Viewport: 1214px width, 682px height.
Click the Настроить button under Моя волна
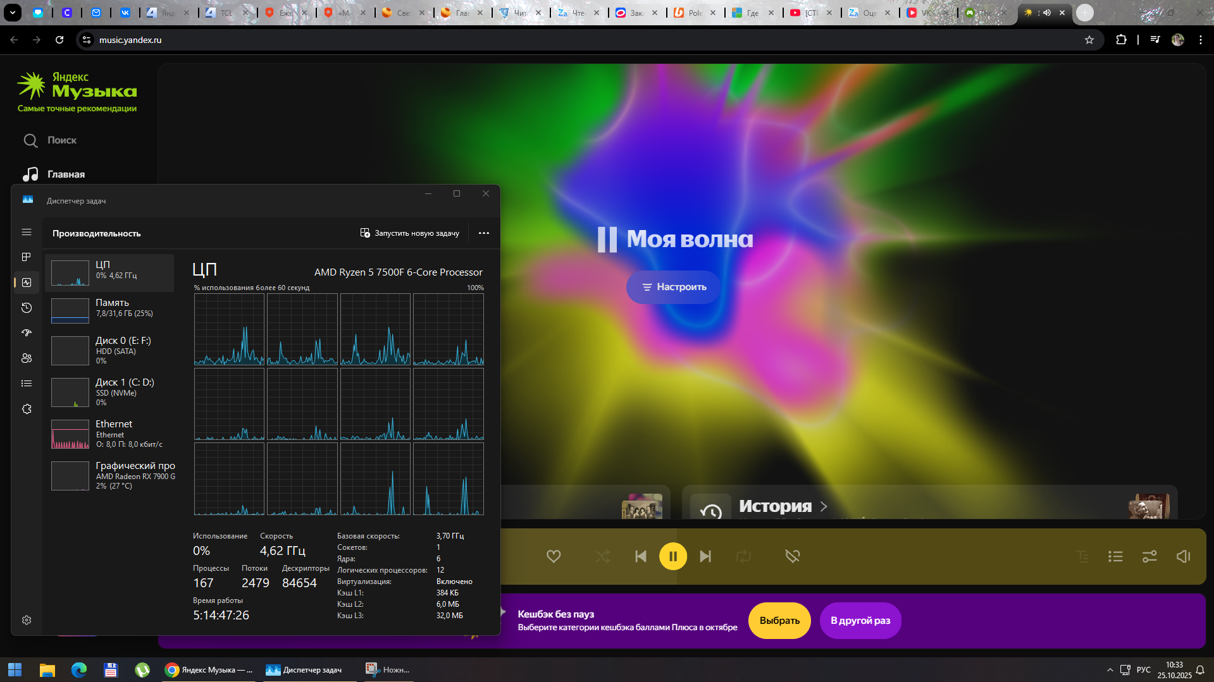674,287
